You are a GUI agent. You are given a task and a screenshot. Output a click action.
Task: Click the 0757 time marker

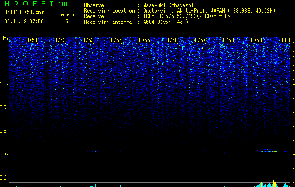click(200, 40)
